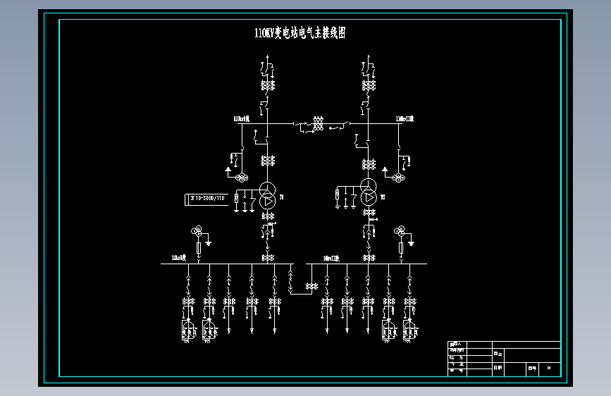This screenshot has width=611, height=396.
Task: Click T2 neutral grounding surge arrester group
Action: 345,197
